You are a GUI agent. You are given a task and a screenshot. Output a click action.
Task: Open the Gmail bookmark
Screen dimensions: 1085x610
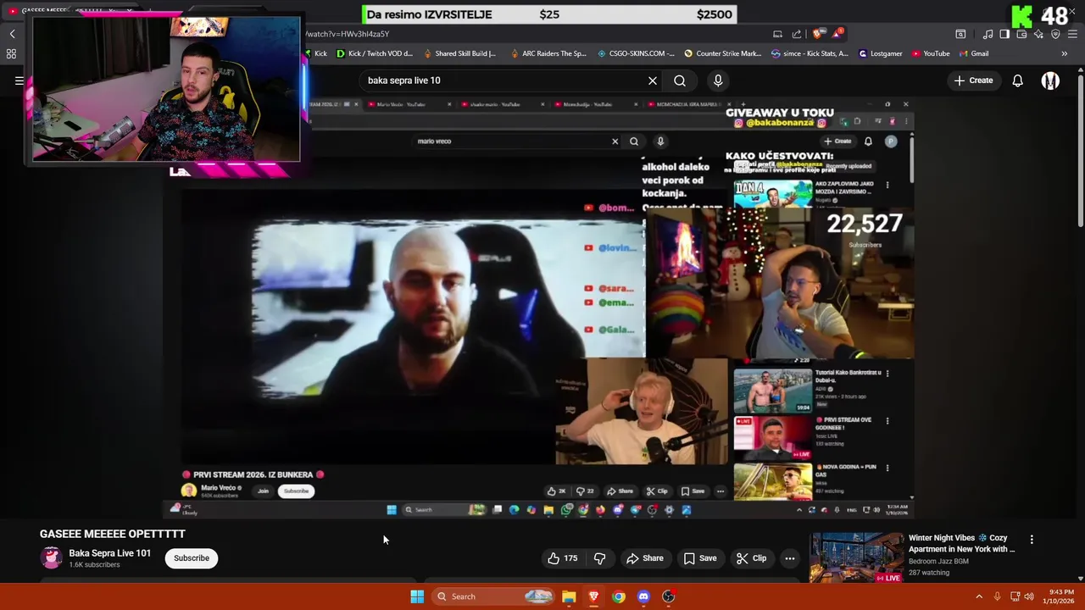[974, 53]
